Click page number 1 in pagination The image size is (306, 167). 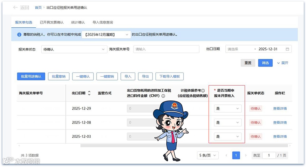236,155
